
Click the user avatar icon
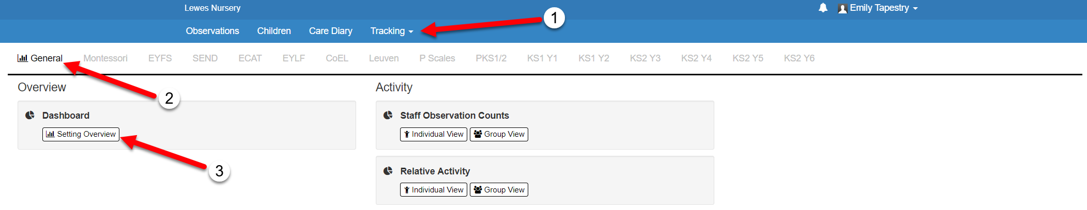coord(843,8)
